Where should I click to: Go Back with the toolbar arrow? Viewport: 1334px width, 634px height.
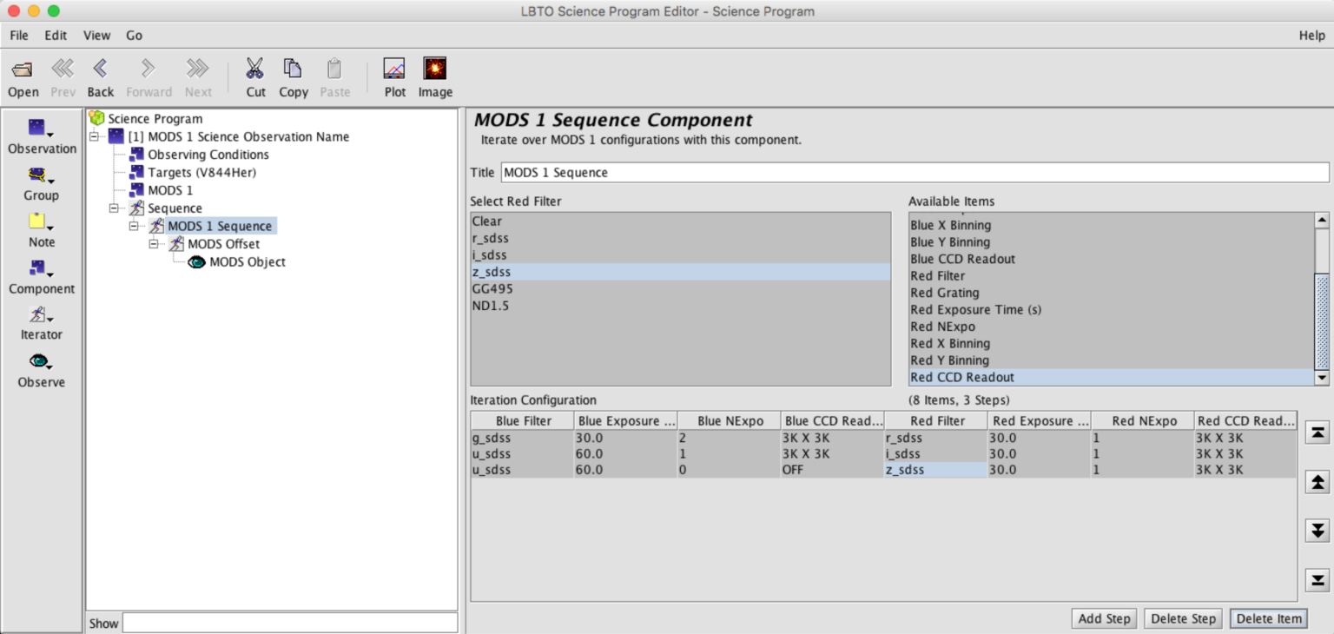100,69
